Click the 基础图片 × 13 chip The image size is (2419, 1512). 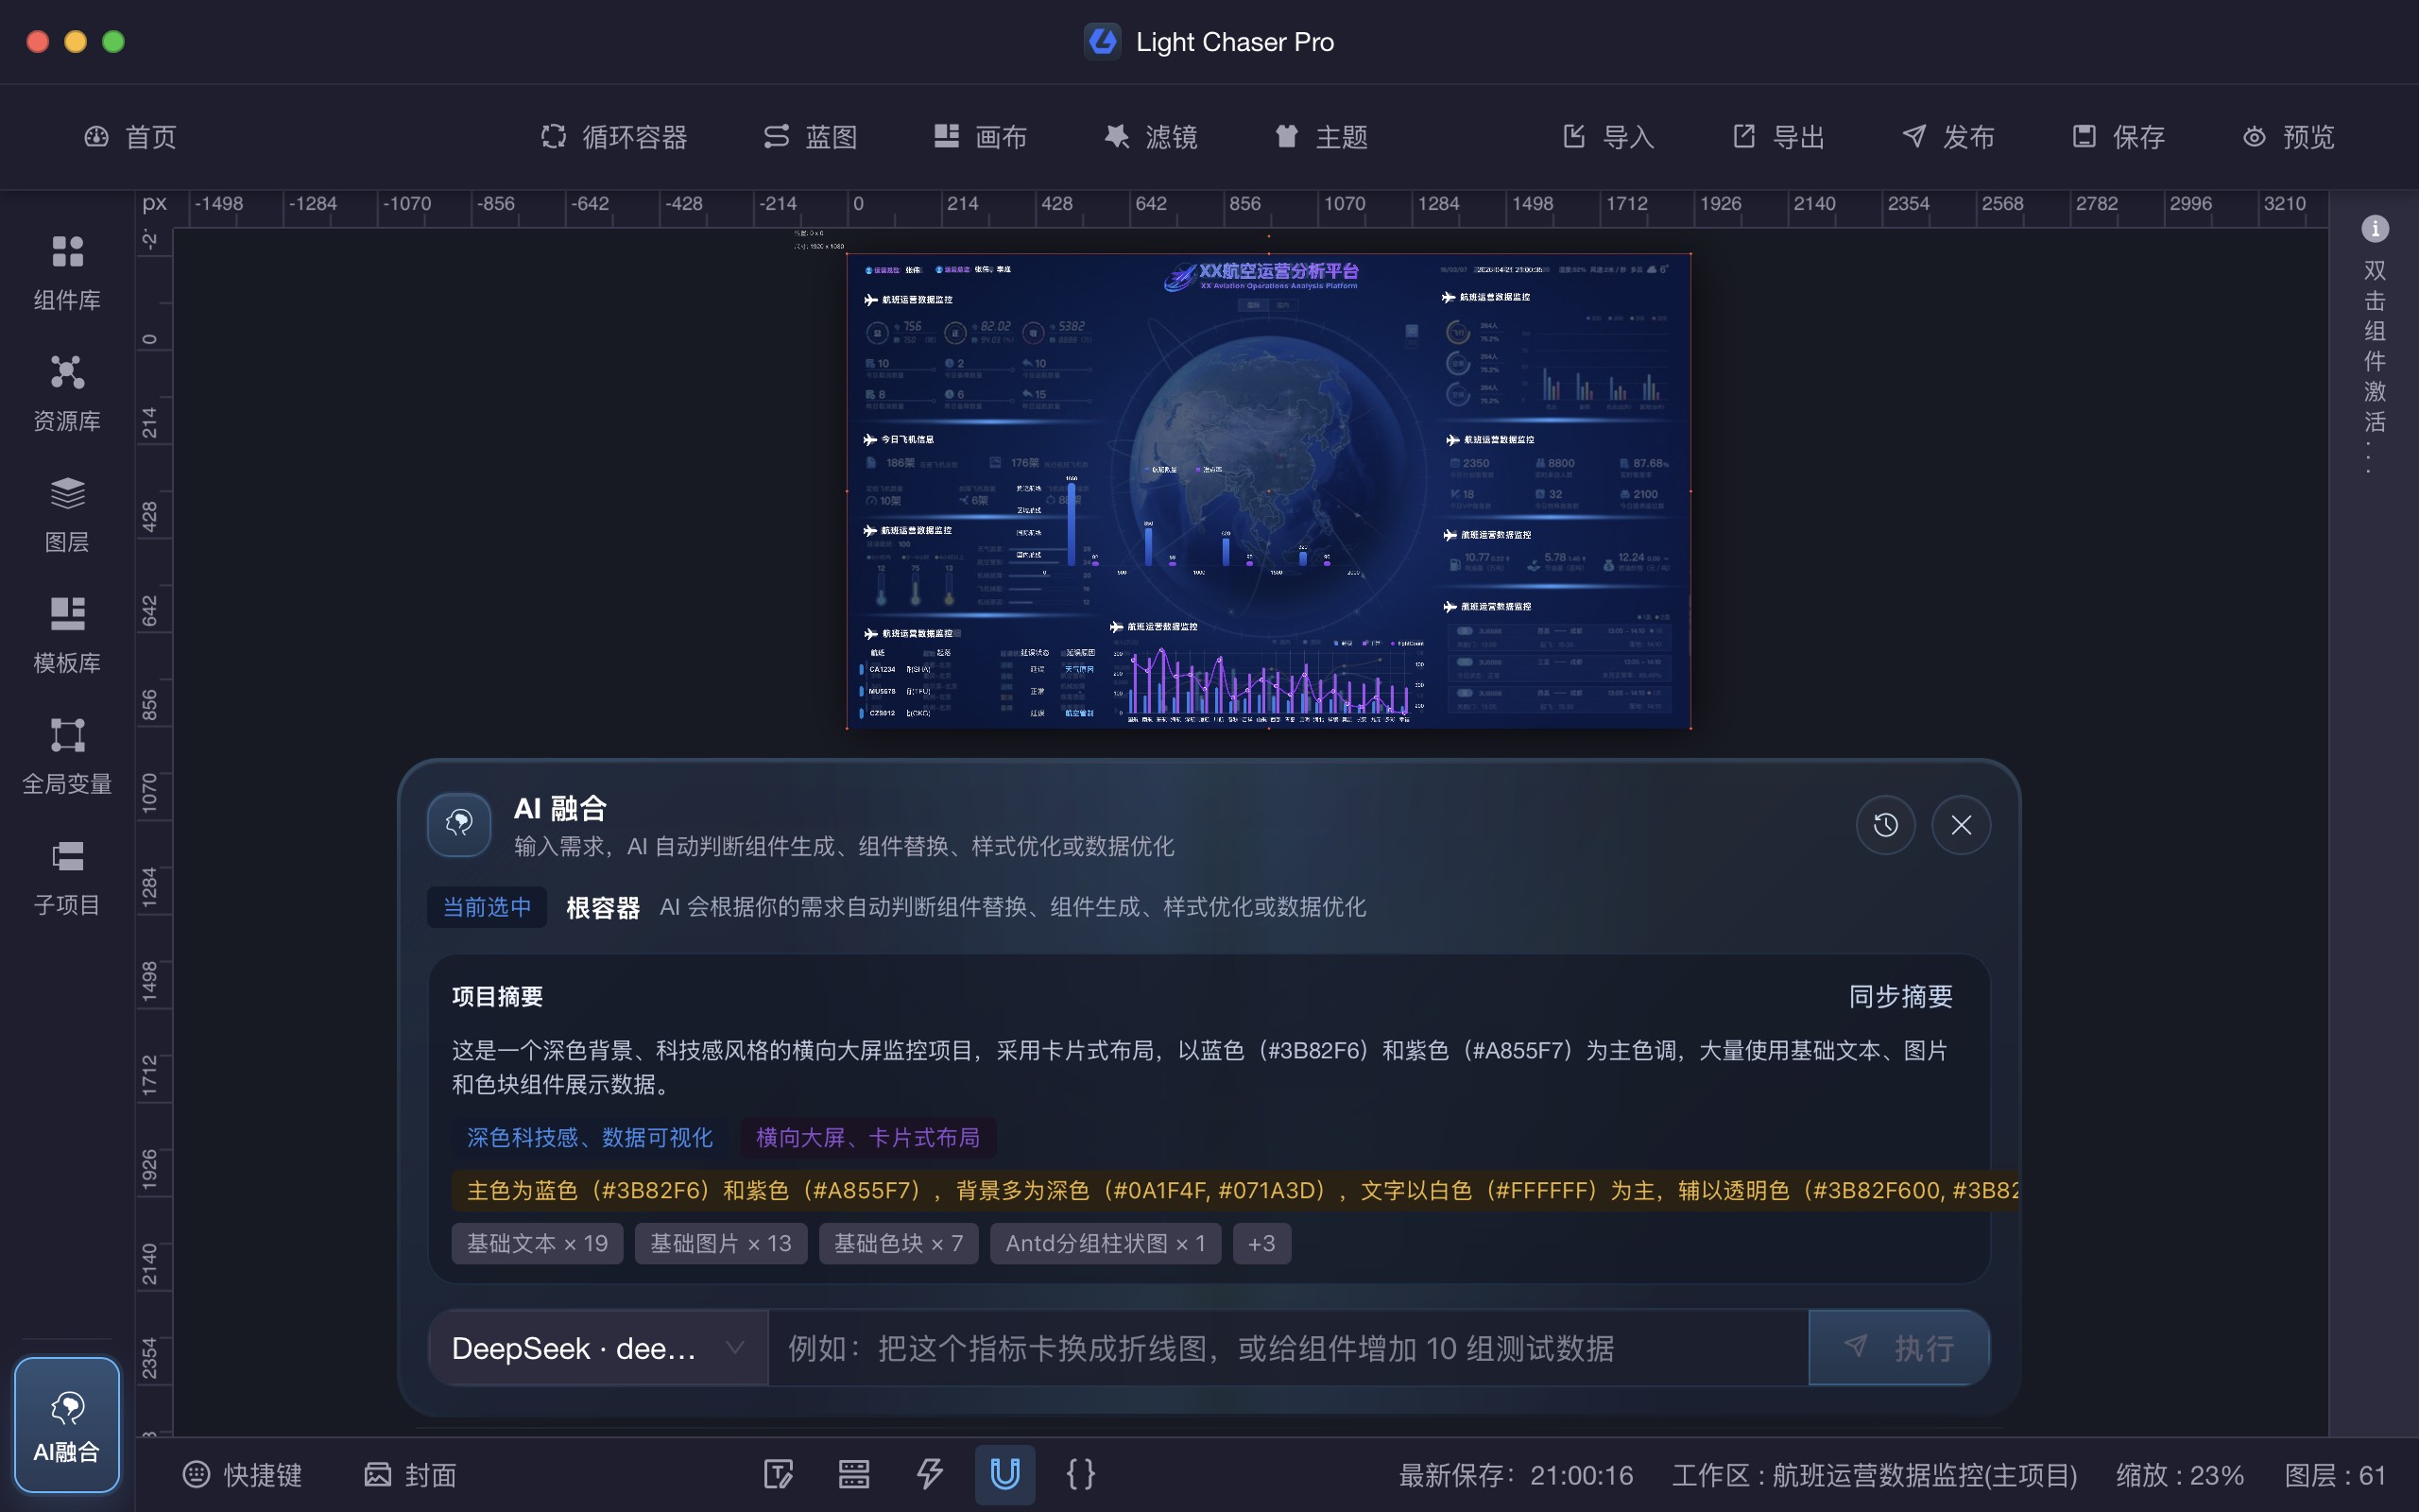[x=721, y=1243]
